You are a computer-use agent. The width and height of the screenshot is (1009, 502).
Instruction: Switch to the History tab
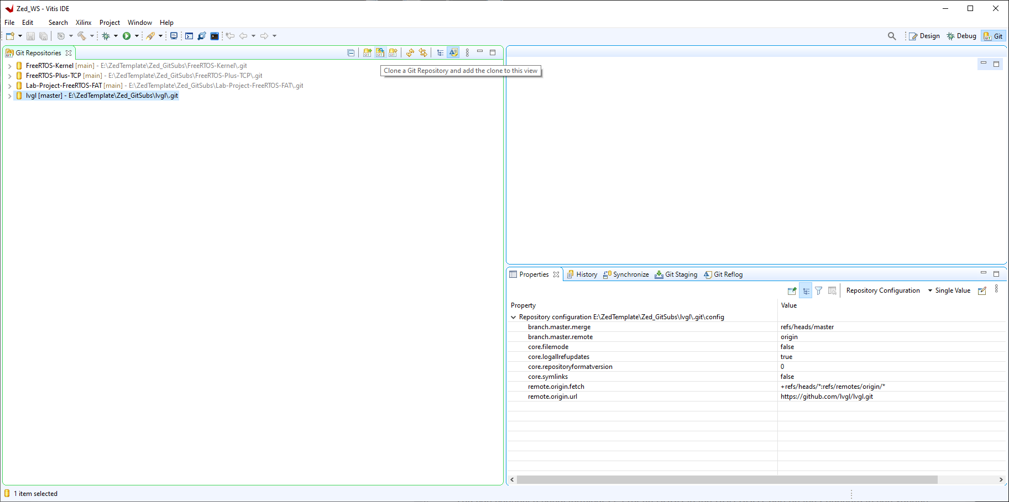[582, 274]
